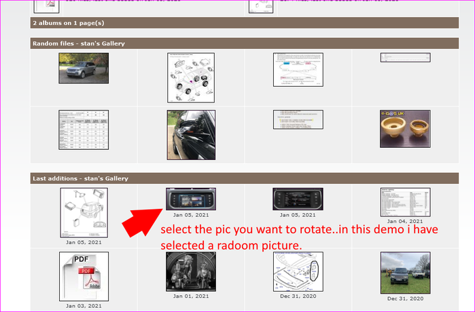The image size is (475, 312).
Task: Click 'Dec 31, 2020' under the field photo
Action: click(x=405, y=298)
